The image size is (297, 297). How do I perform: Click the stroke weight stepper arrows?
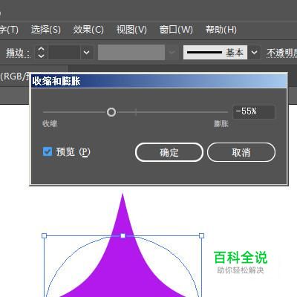pos(41,53)
